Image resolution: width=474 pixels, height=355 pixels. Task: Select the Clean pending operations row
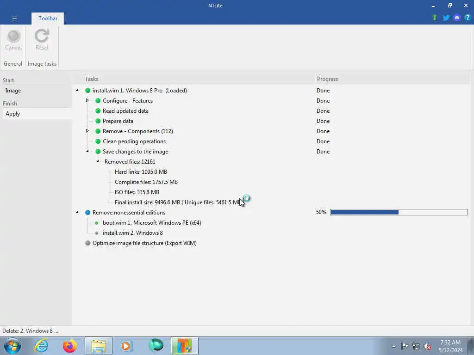click(134, 141)
